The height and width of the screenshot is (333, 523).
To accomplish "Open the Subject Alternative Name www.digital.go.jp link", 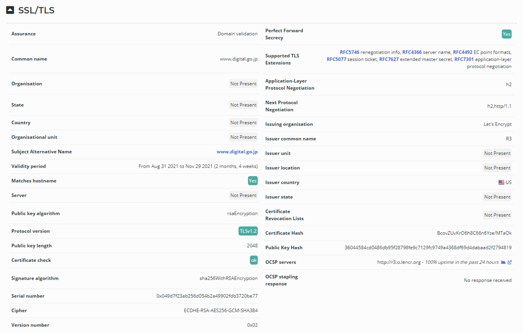I will (x=237, y=152).
